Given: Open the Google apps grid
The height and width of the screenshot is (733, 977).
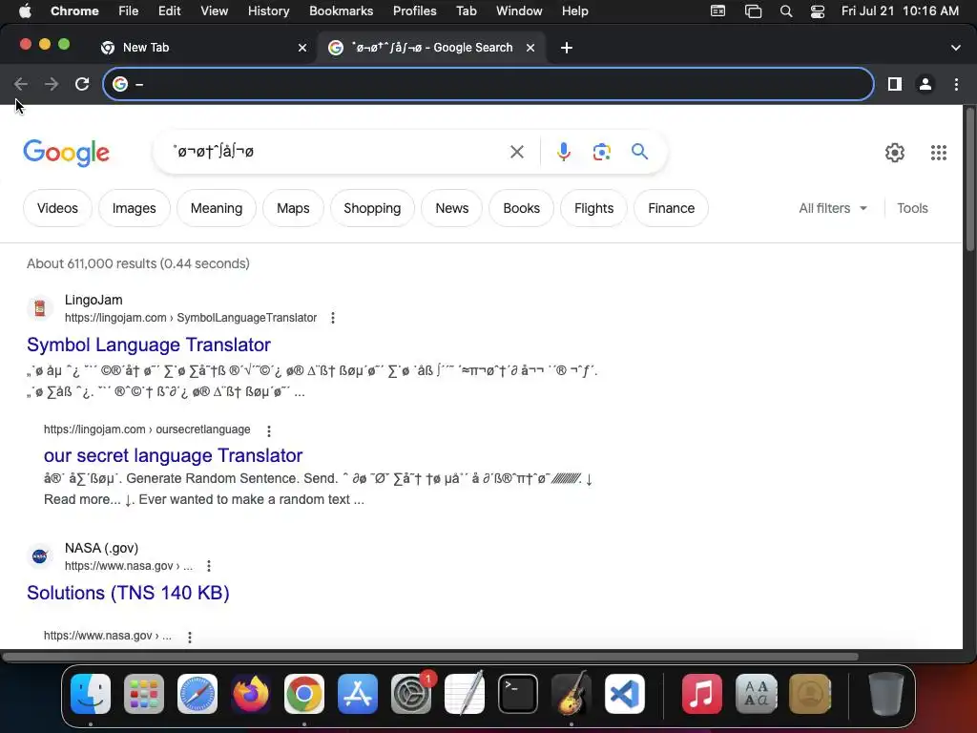Looking at the screenshot, I should point(939,153).
